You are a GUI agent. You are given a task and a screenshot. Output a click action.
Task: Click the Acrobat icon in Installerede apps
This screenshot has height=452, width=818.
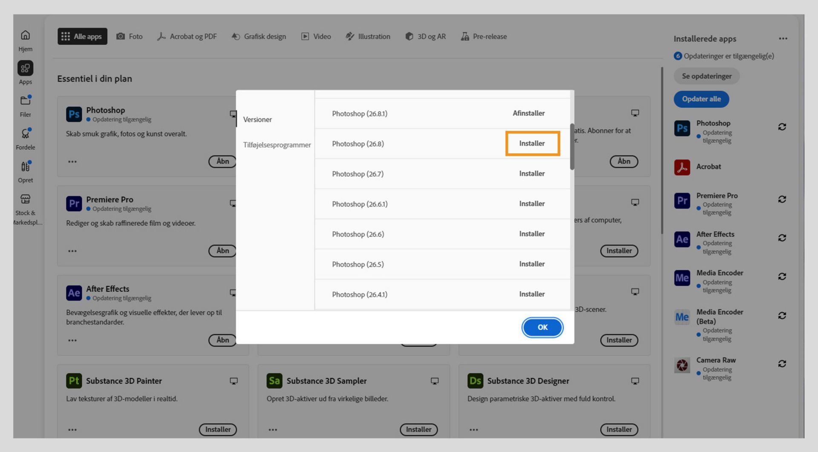pyautogui.click(x=682, y=167)
